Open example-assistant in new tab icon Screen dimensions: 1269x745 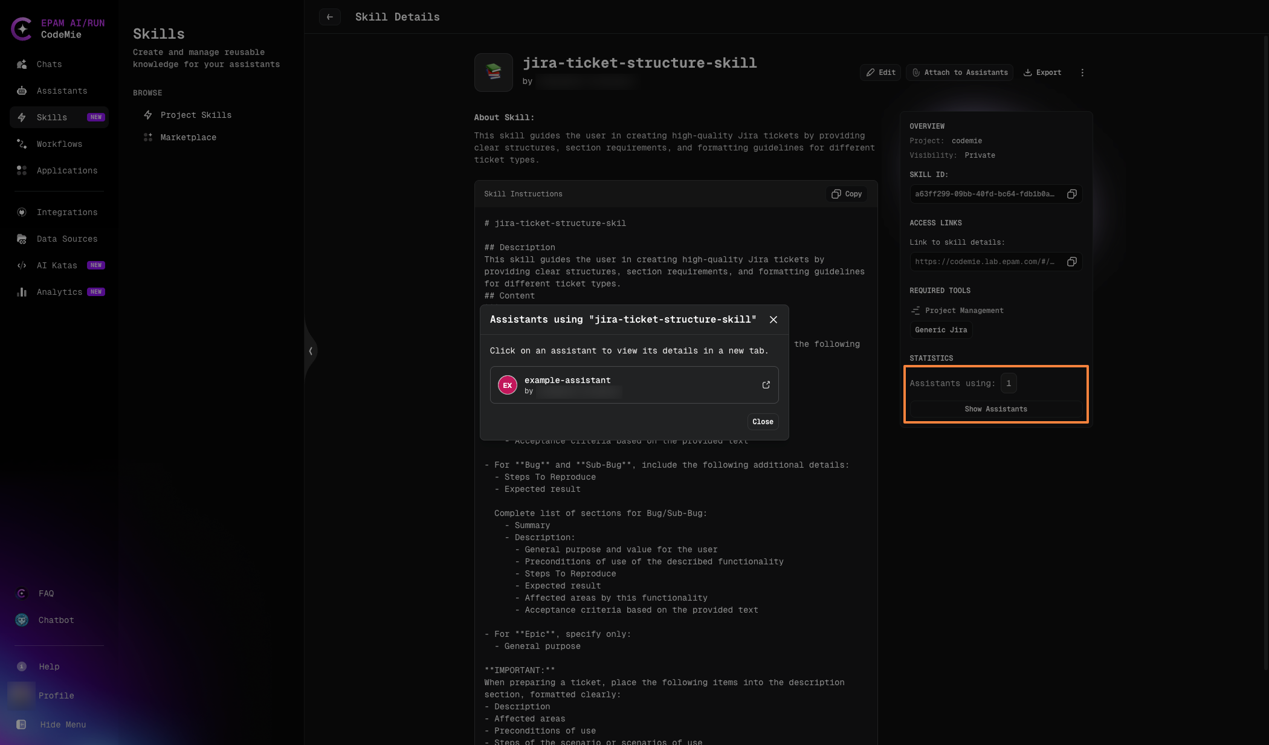pyautogui.click(x=766, y=385)
